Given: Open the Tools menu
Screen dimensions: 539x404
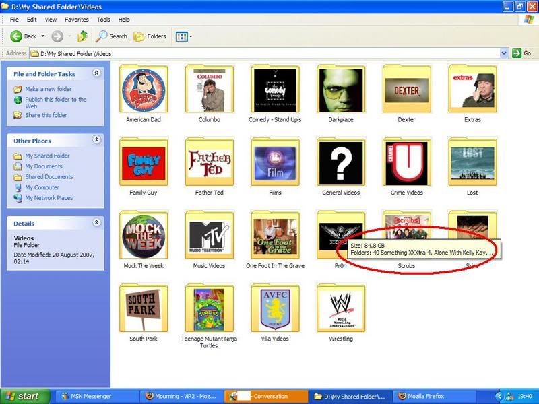Looking at the screenshot, I should pos(104,20).
